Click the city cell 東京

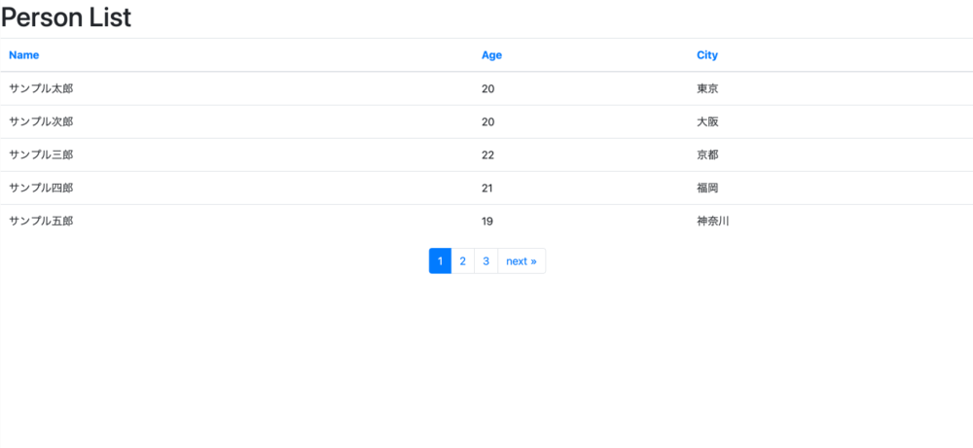[707, 88]
